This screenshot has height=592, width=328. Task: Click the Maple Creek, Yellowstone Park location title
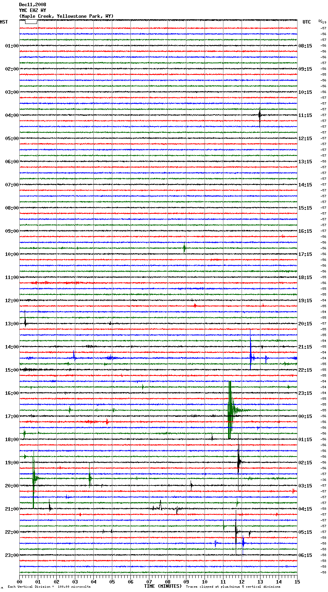(x=66, y=16)
